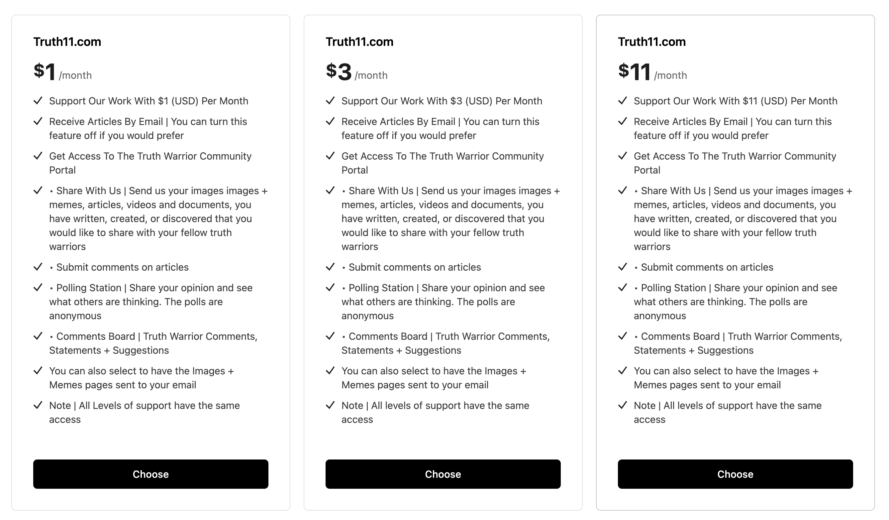Click the checkmark beside Support Our Work With $1
This screenshot has width=889, height=520.
[39, 101]
